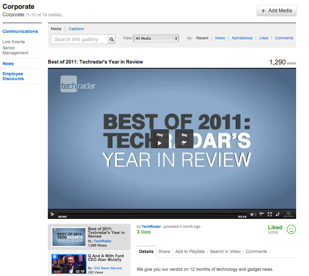The width and height of the screenshot is (309, 276).
Task: Click the flag overlay button on the video
Action: tap(184, 139)
